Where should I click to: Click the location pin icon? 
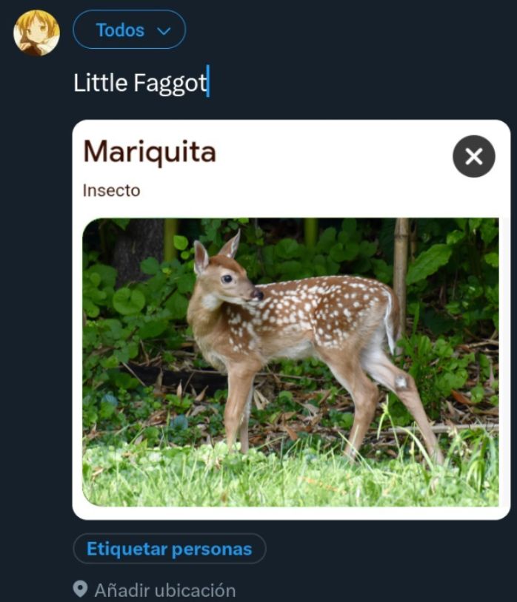tap(80, 589)
